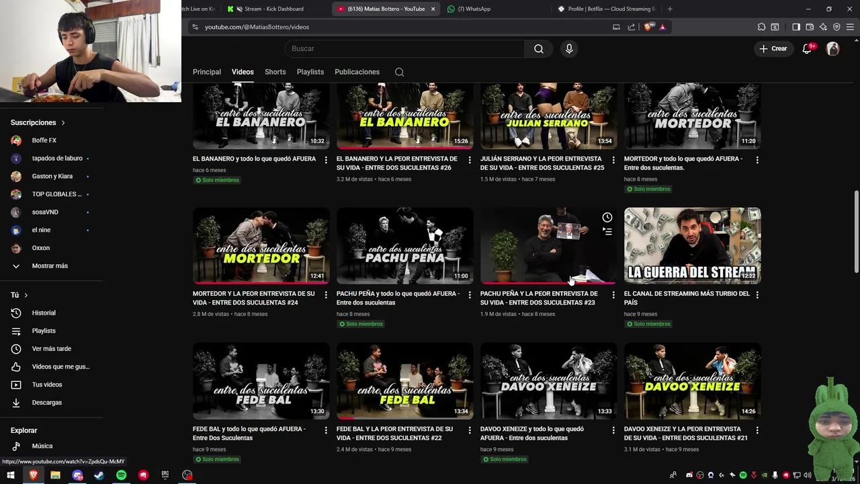Open options for Davoo Xeneize #21 video
860x484 pixels.
[x=757, y=430]
